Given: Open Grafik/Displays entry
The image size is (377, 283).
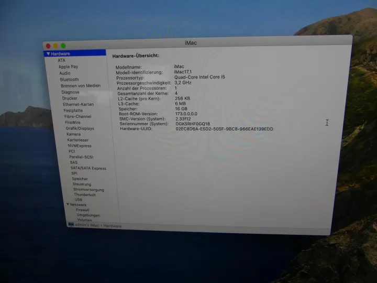Looking at the screenshot, I should coord(80,128).
